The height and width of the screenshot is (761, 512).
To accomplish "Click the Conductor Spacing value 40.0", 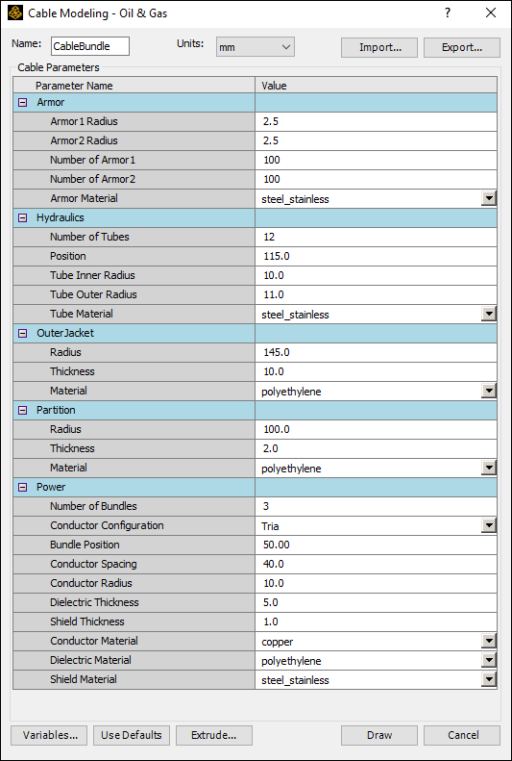I will point(376,564).
